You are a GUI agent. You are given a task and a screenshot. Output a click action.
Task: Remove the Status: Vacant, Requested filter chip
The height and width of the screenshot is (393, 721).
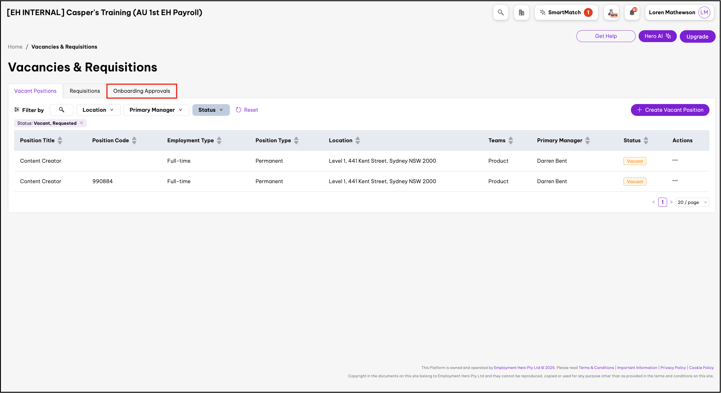tap(81, 123)
